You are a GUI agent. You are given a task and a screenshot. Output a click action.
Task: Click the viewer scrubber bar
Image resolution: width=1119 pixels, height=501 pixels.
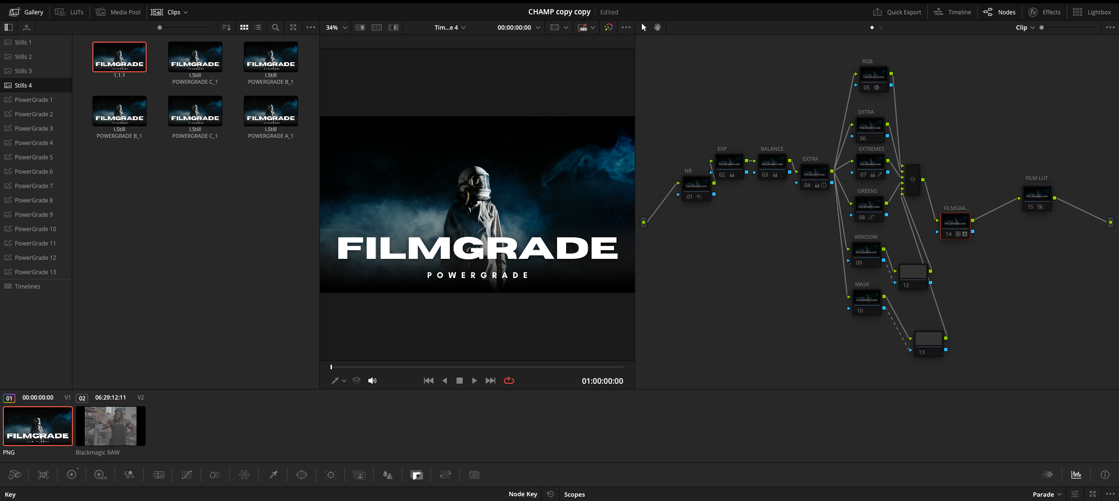pyautogui.click(x=477, y=367)
